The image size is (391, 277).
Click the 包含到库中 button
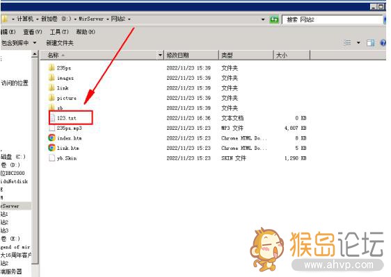tap(19, 43)
